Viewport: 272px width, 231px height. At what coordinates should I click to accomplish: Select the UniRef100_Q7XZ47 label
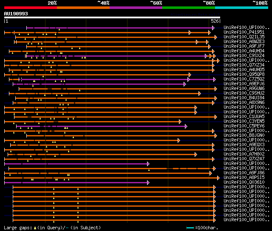click(244, 159)
